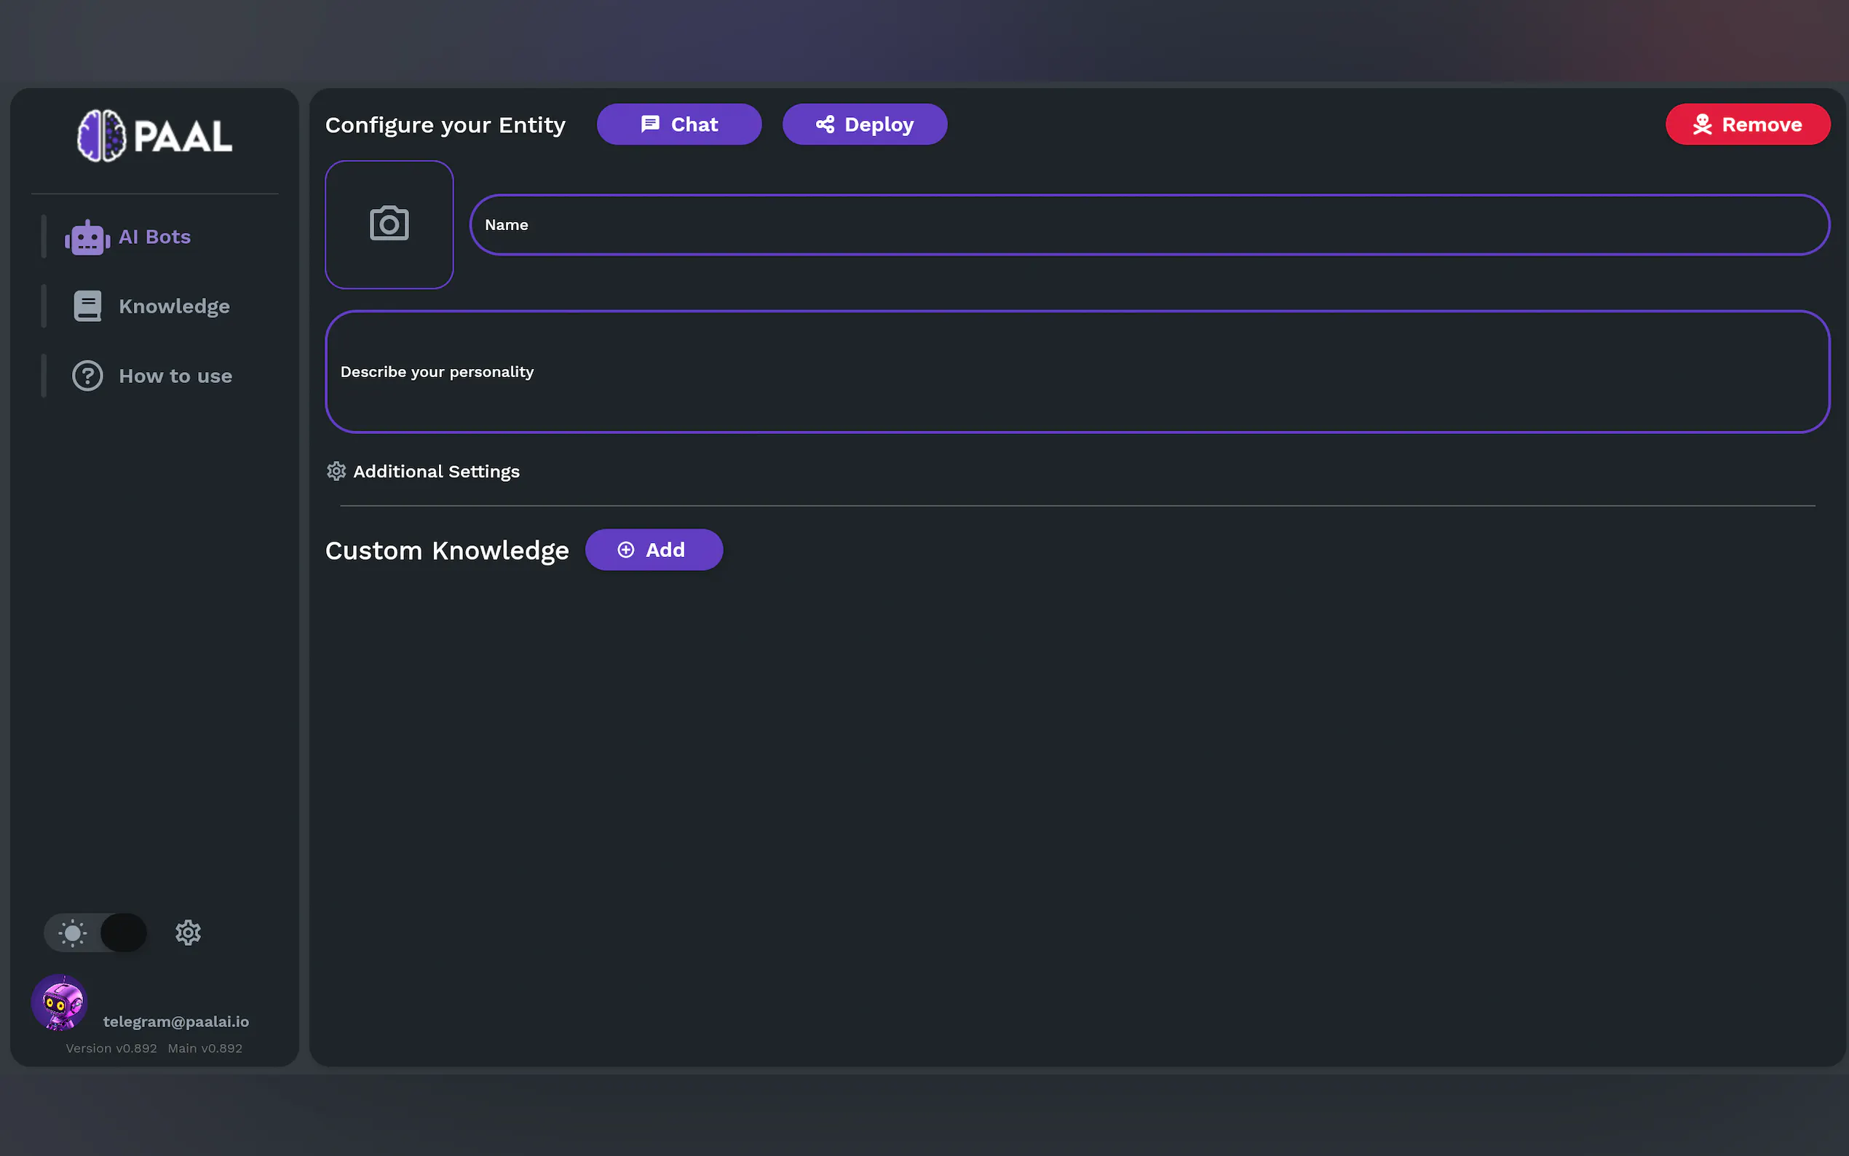
Task: Click the user profile robot avatar
Action: coord(60,1002)
